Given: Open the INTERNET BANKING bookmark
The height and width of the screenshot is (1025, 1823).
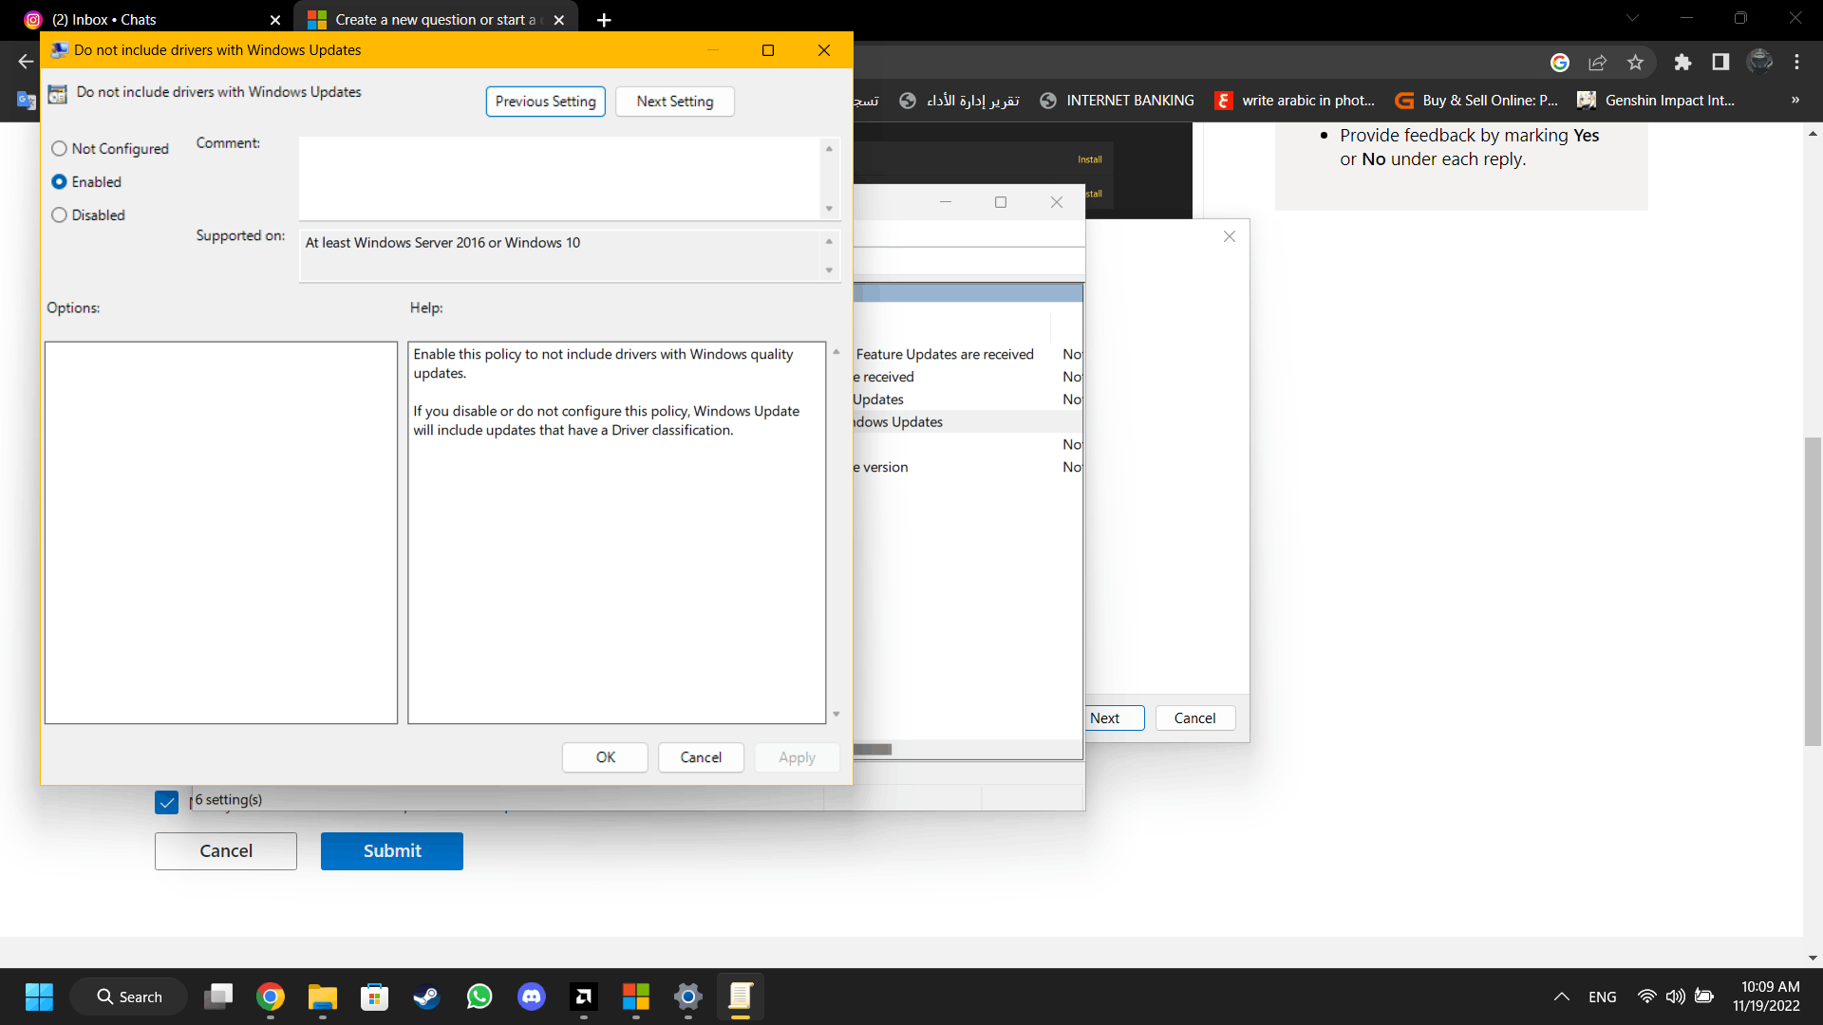Looking at the screenshot, I should (x=1118, y=101).
